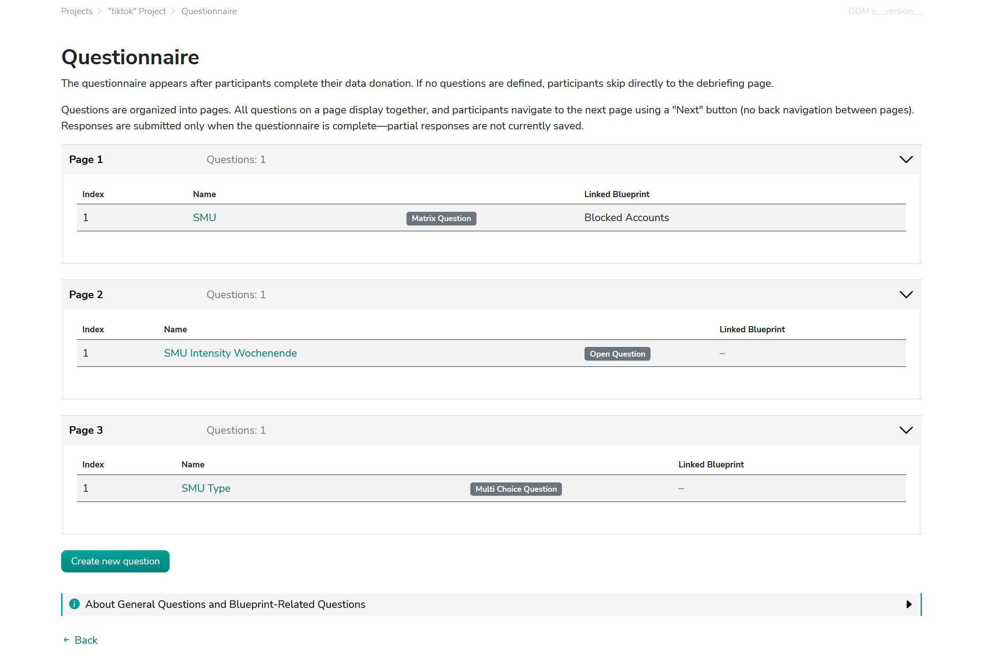Image resolution: width=1003 pixels, height=665 pixels.
Task: Click the disclosure triangle on the About panel
Action: [x=909, y=604]
